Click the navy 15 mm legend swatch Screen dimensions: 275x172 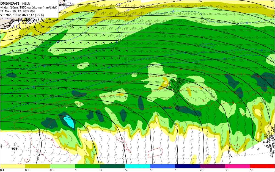(x=188, y=166)
